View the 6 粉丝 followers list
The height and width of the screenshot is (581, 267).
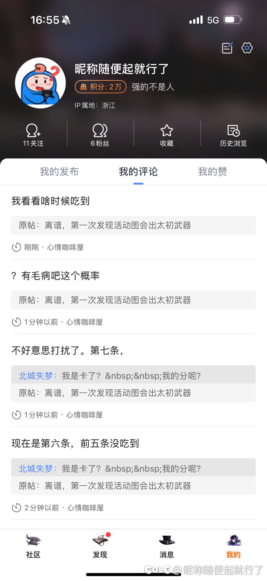click(100, 135)
